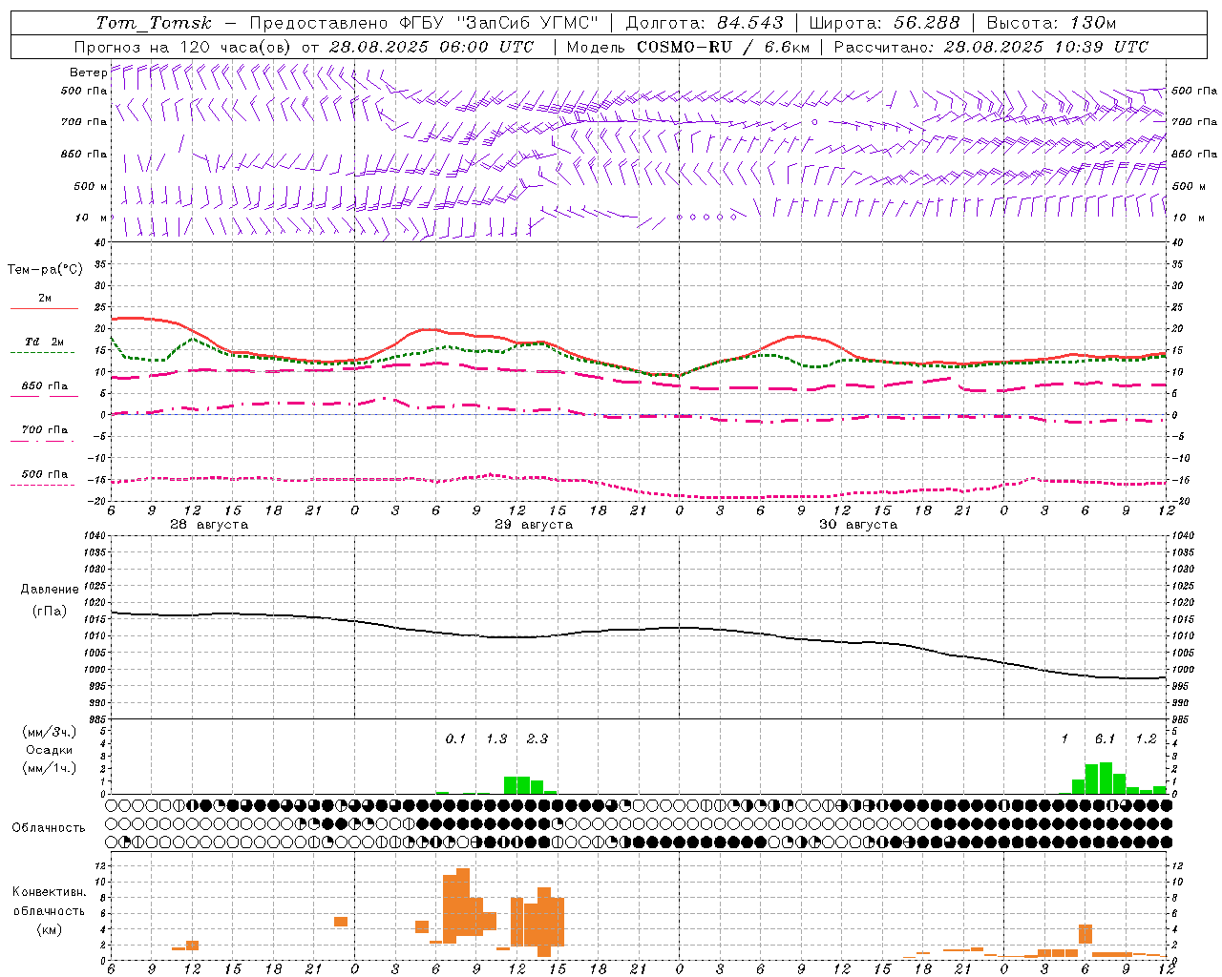Click the (мм/3ч.) precipitation unit label
Screen dimensions: 1222x977
pyautogui.click(x=50, y=732)
